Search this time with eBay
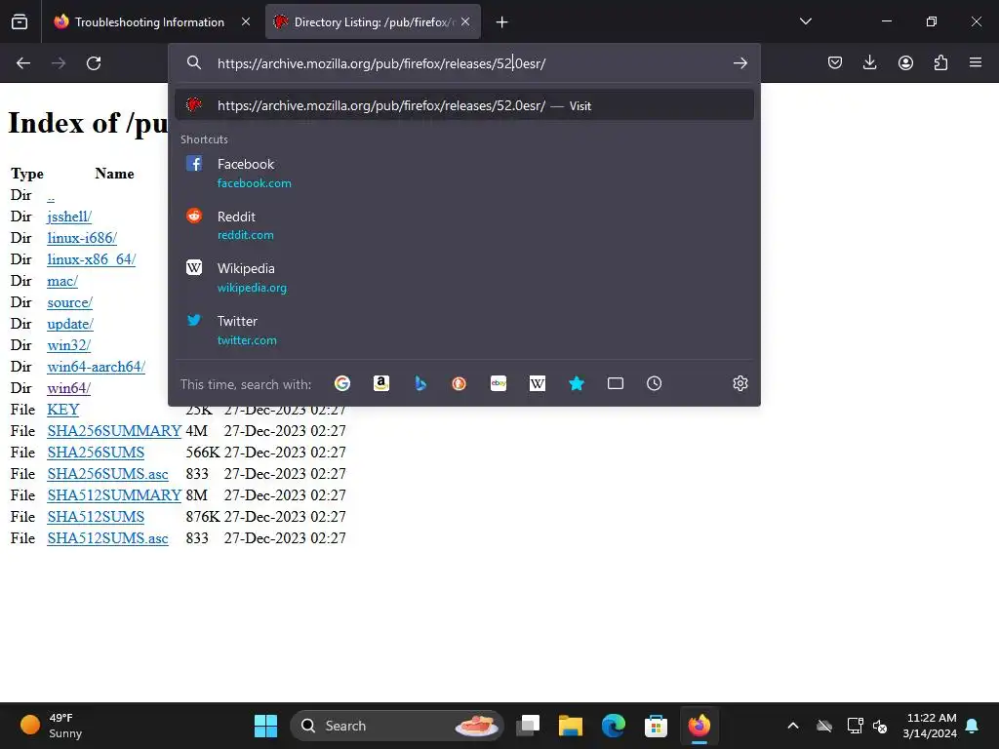Viewport: 999px width, 749px height. coord(499,383)
